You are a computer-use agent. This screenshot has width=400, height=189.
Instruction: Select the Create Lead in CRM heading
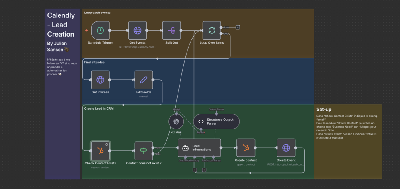(x=99, y=108)
